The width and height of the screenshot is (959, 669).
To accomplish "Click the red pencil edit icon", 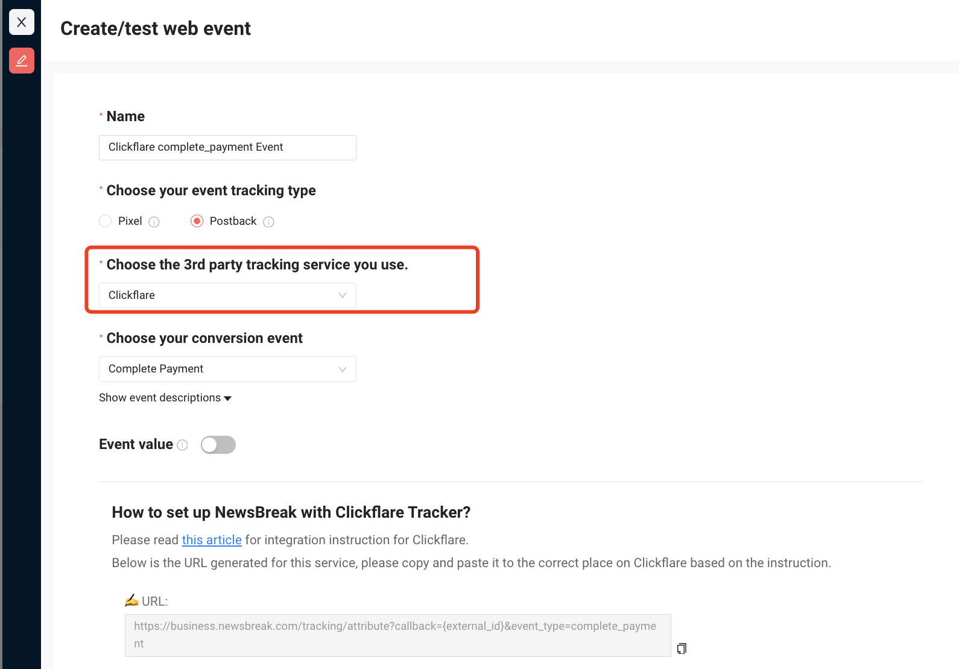I will pyautogui.click(x=22, y=60).
